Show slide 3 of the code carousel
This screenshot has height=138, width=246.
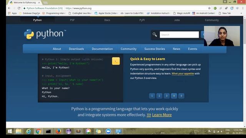click(166, 96)
